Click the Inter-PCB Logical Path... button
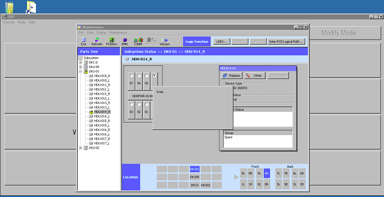This screenshot has width=384, height=197. pyautogui.click(x=286, y=41)
